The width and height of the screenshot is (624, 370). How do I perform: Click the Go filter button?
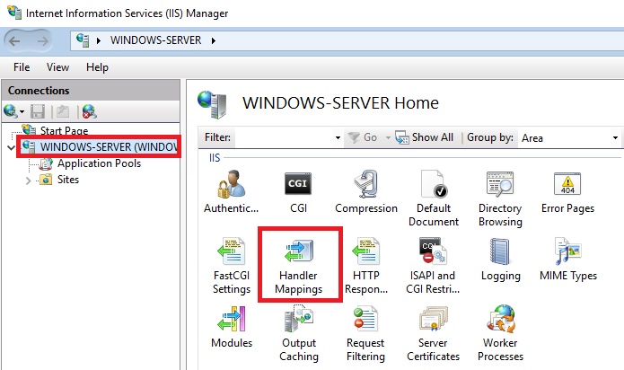pyautogui.click(x=363, y=137)
